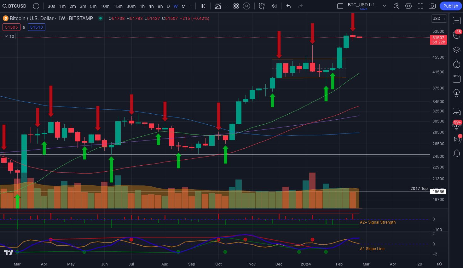
Task: Expand the time interval dropdown chevron
Action: [191, 6]
